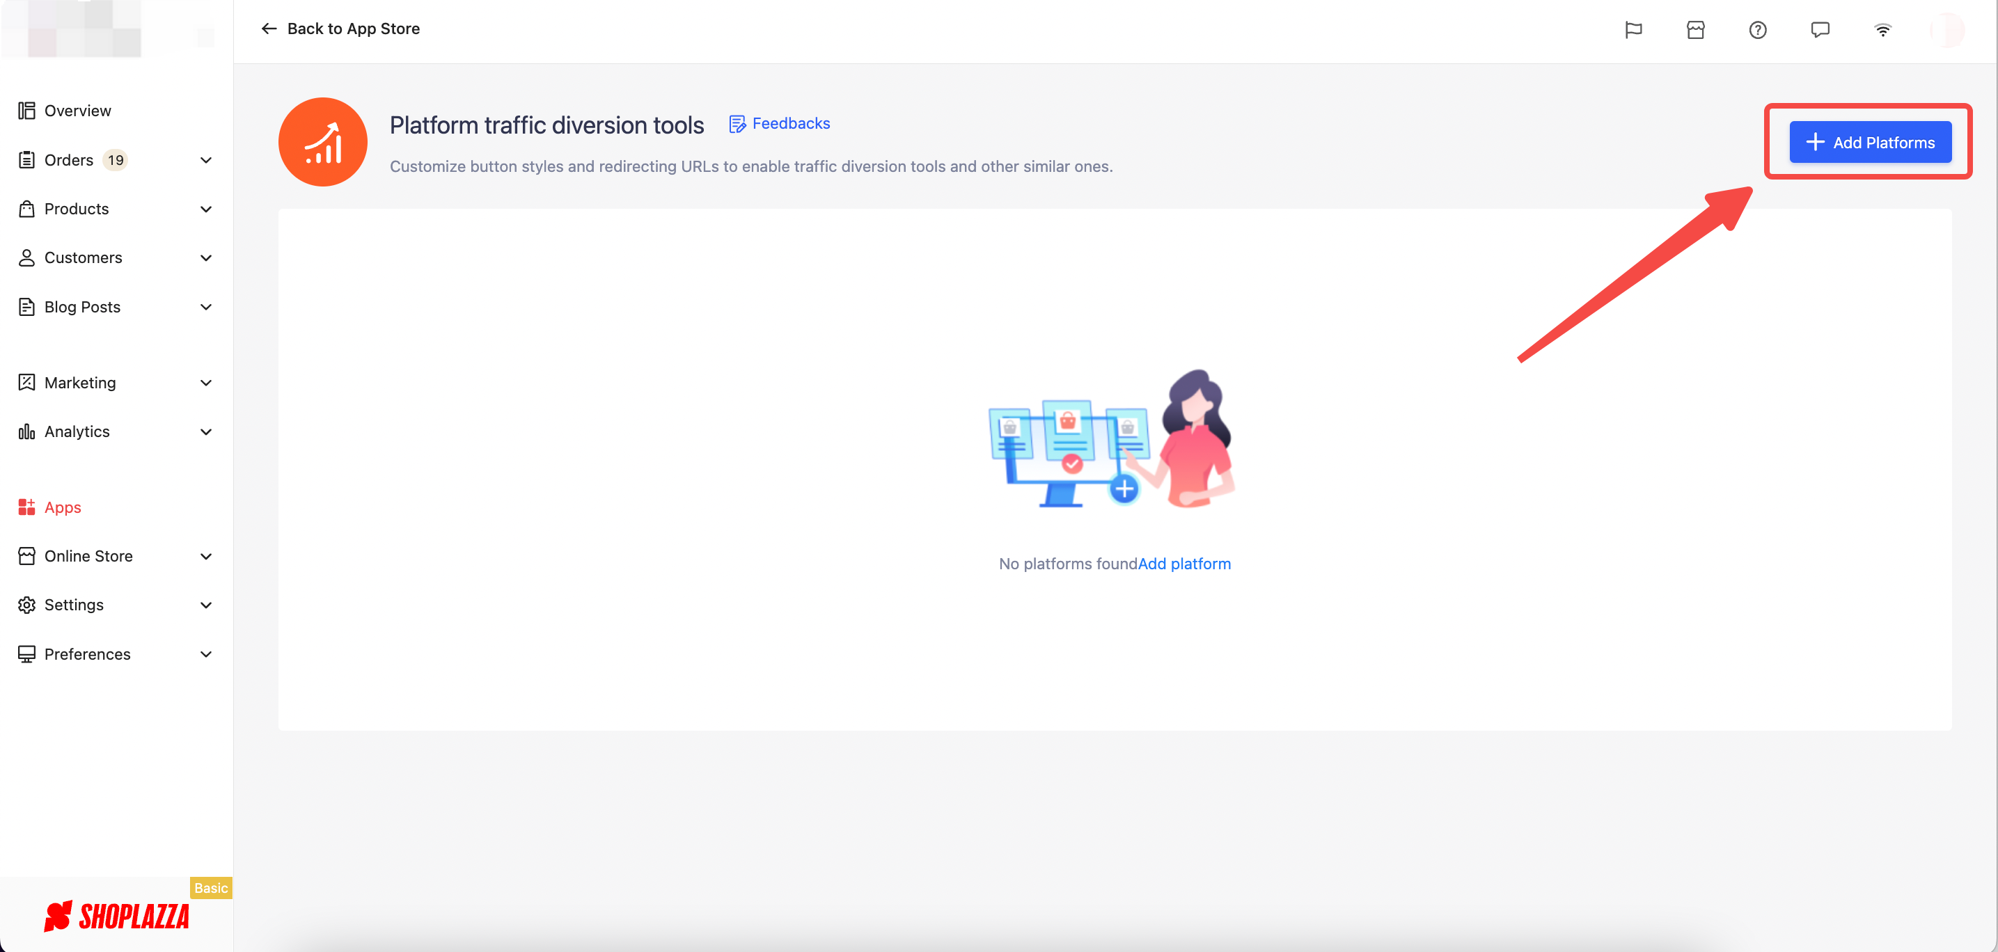Open the chat message icon
This screenshot has width=1998, height=952.
[x=1820, y=29]
